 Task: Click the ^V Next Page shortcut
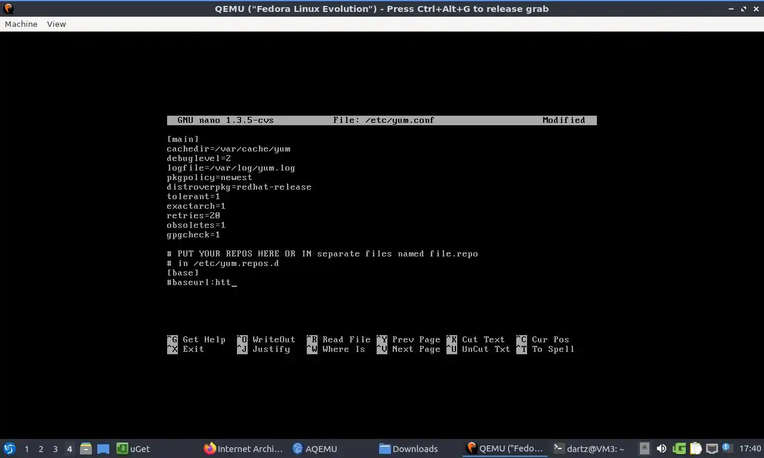tap(408, 349)
